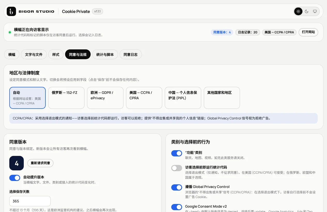Click the 同意版本 section heading
327x212 pixels.
18,142
